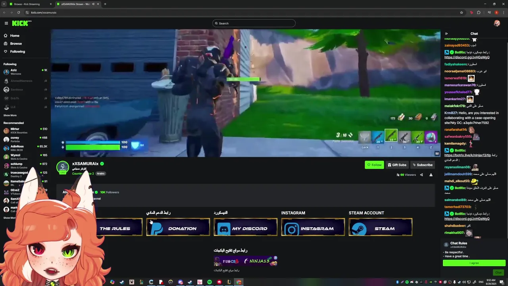Open Mirtur channel in Recommended
Screen dimensions: 508x286
pyautogui.click(x=25, y=131)
